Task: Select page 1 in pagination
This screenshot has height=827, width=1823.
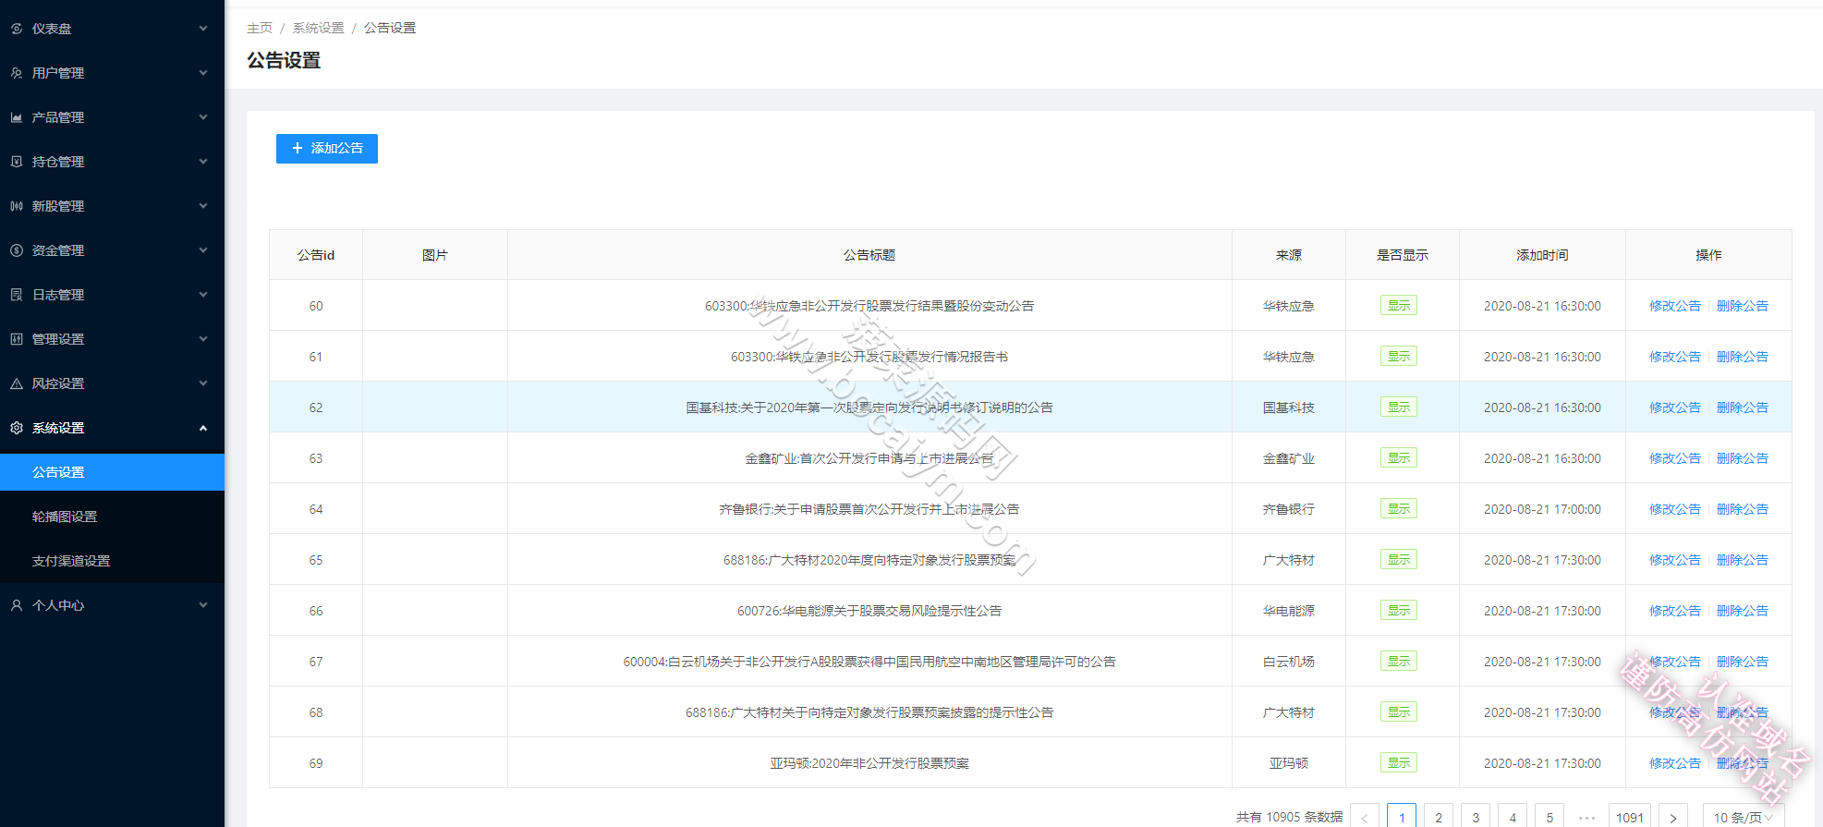Action: pyautogui.click(x=1402, y=817)
